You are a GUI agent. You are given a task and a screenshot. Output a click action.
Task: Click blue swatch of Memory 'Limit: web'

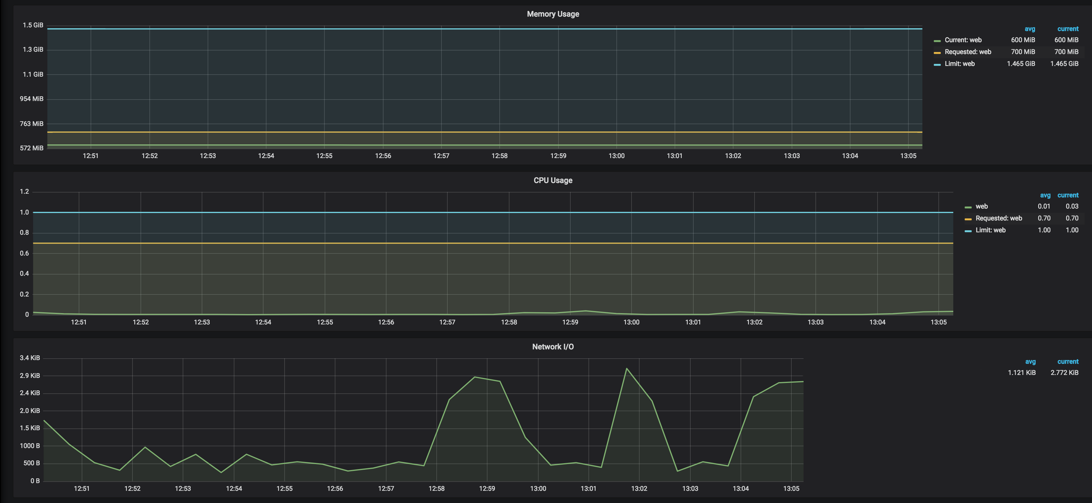pos(937,64)
